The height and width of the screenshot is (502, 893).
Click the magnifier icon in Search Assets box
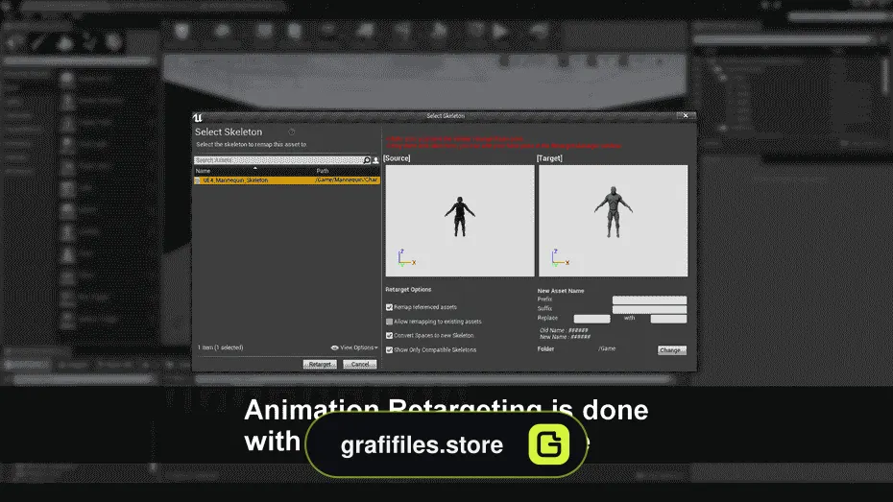pyautogui.click(x=367, y=160)
